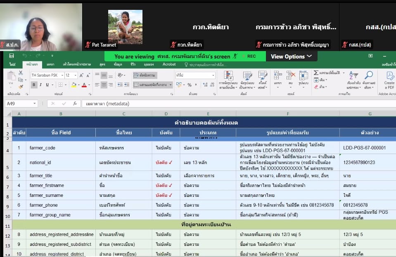Open the font color dropdown arrow

click(x=89, y=85)
